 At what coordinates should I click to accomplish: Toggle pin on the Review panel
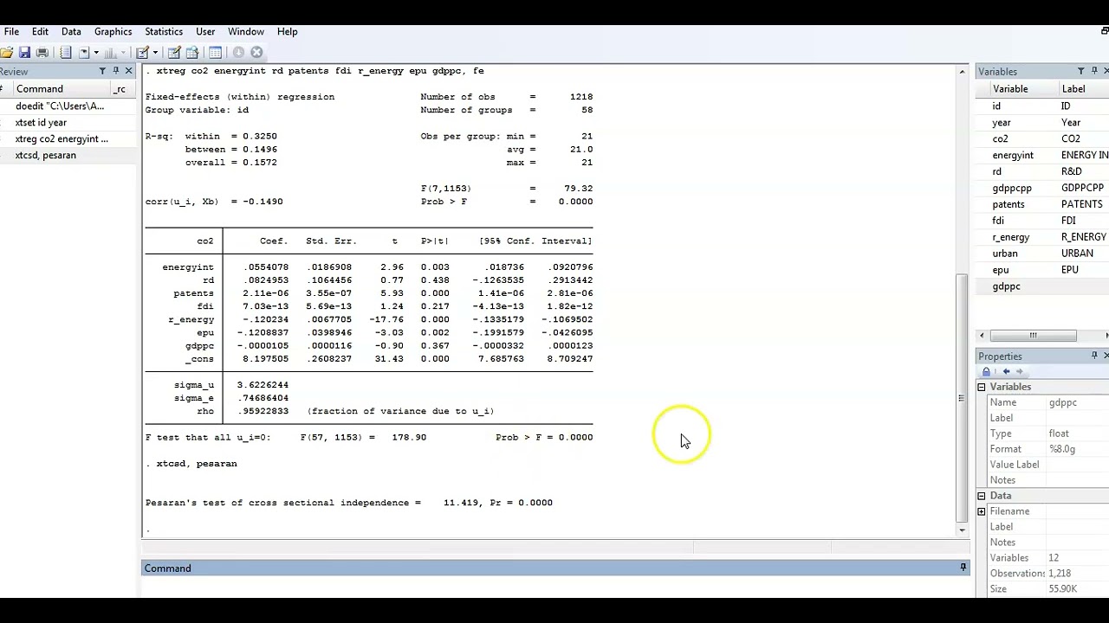[115, 71]
